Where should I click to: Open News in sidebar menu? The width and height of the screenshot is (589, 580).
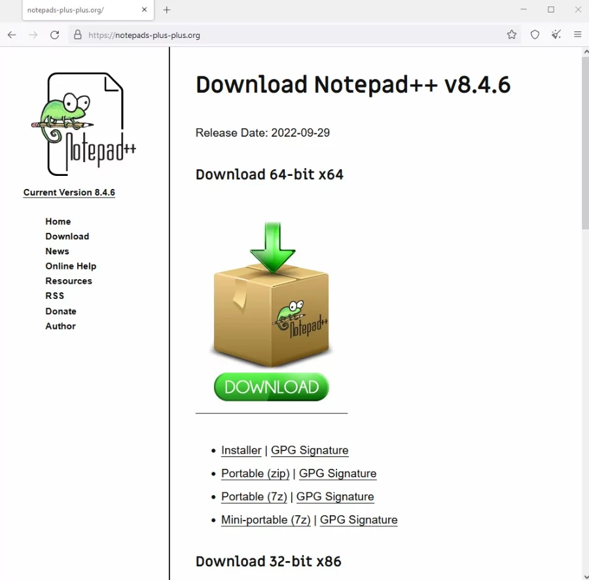[x=57, y=251]
